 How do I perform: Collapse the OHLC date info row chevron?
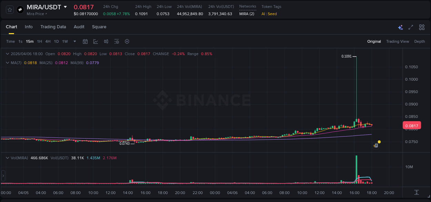8,54
